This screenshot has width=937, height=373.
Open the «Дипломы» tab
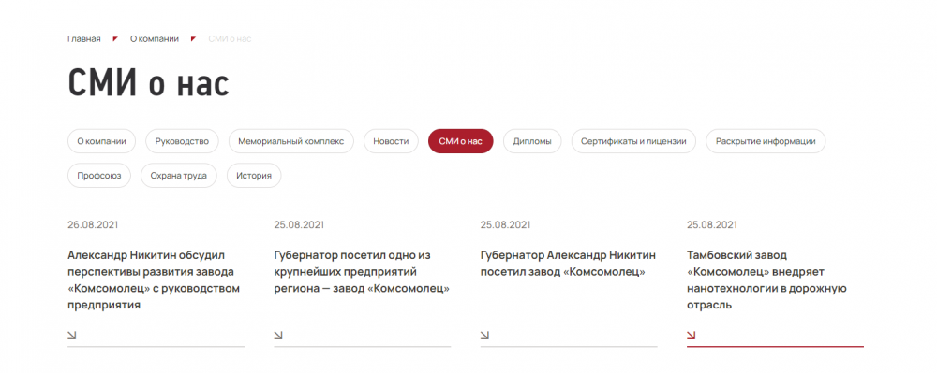click(x=532, y=141)
